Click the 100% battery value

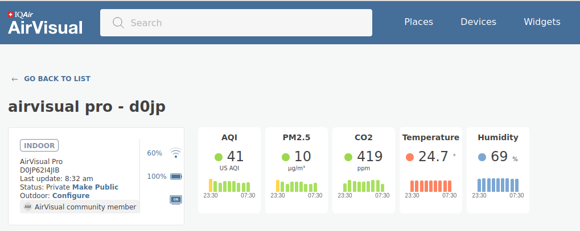pos(157,177)
